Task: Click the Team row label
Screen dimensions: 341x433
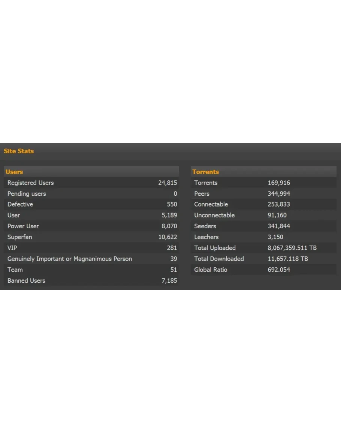Action: coord(15,270)
